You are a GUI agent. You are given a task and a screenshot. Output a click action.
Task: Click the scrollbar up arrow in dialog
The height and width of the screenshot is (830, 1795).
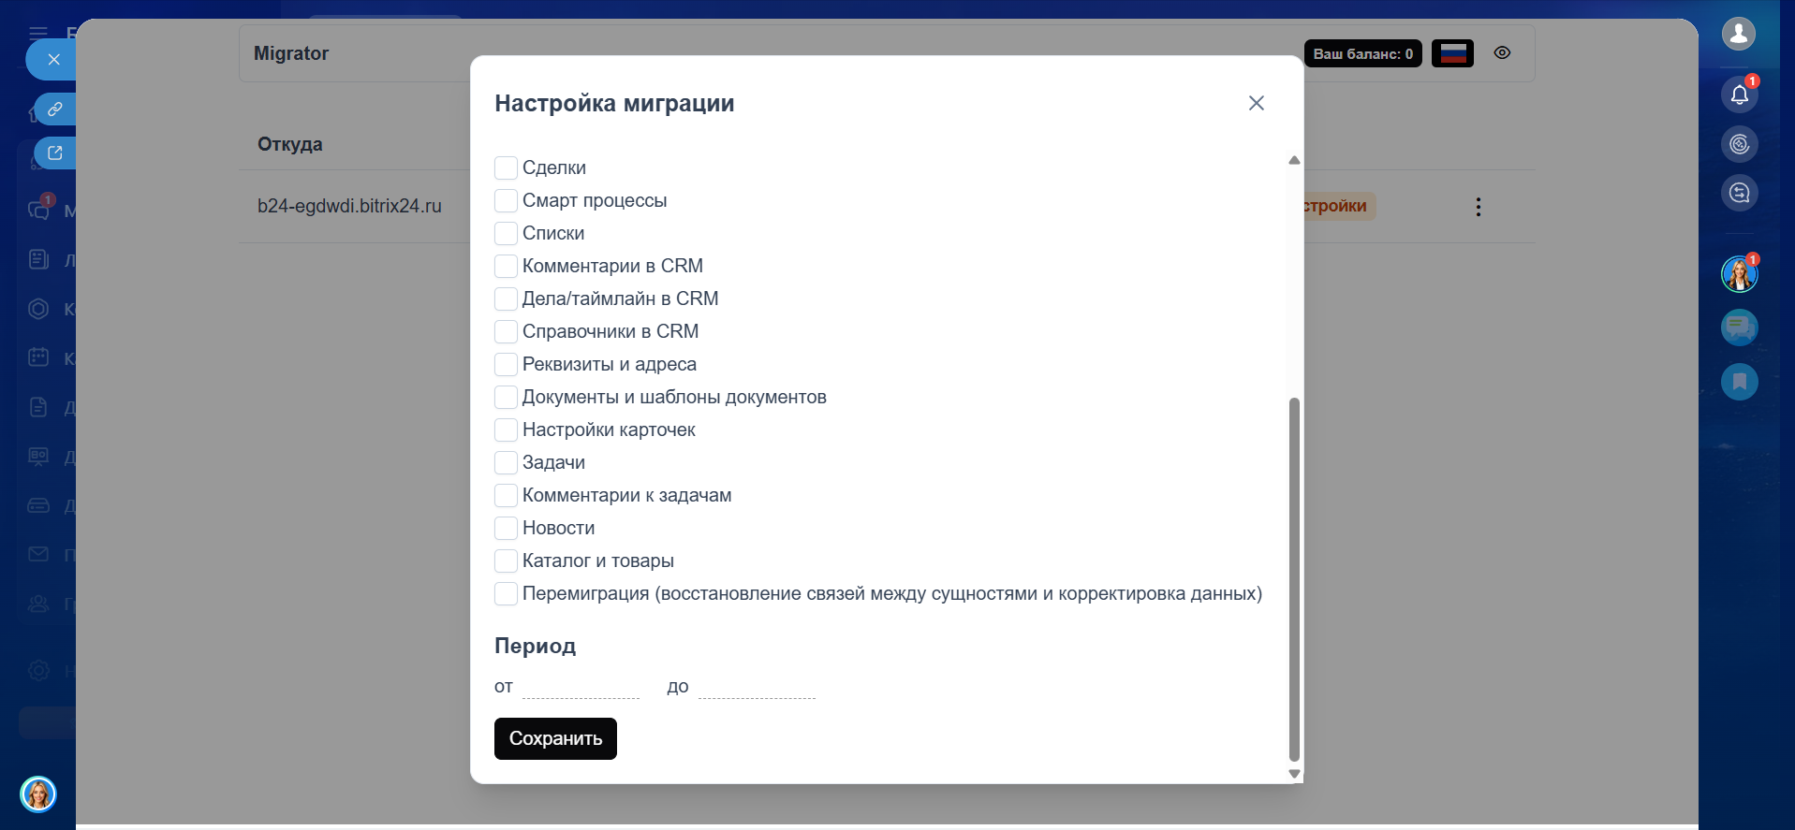(1294, 160)
